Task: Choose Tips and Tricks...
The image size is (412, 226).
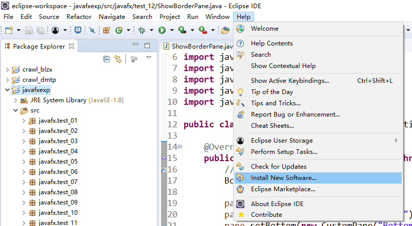Action: (x=318, y=103)
